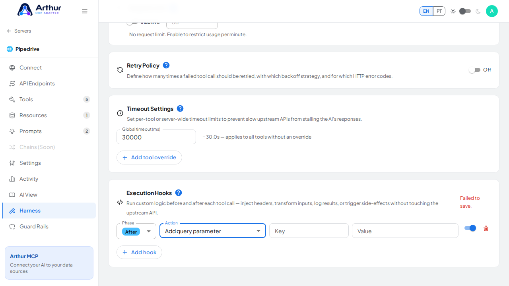509x286 pixels.
Task: Open Execution Hooks help question mark
Action: pyautogui.click(x=179, y=193)
